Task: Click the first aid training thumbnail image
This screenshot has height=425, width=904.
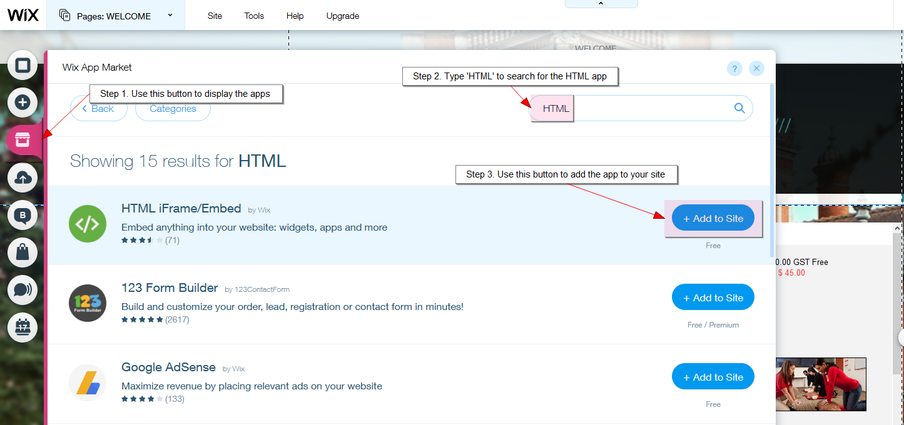Action: point(821,384)
